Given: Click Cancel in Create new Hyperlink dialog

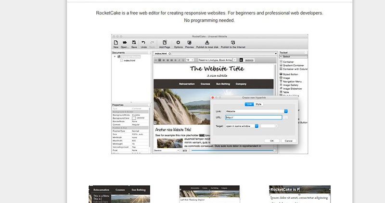Looking at the screenshot, I should coord(288,141).
